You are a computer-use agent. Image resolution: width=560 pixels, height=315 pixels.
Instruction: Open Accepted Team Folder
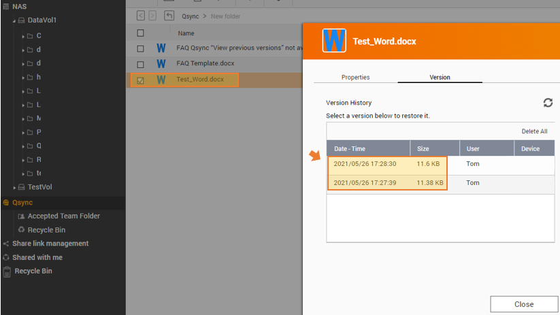[63, 216]
